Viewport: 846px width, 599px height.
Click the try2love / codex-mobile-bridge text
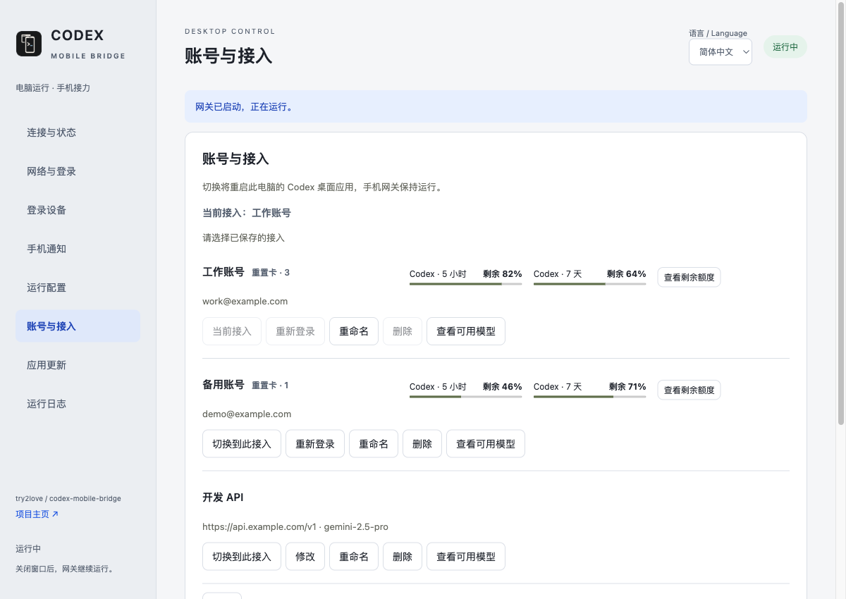(68, 498)
